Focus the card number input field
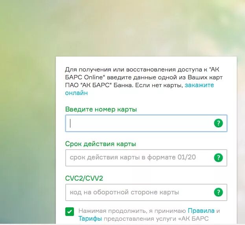The image size is (245, 225). pyautogui.click(x=146, y=123)
